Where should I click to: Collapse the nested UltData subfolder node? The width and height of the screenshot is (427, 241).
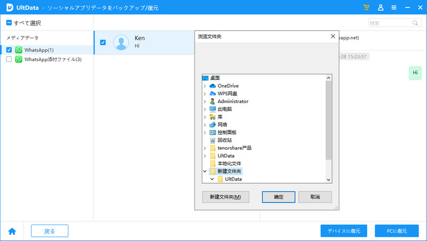coord(212,179)
